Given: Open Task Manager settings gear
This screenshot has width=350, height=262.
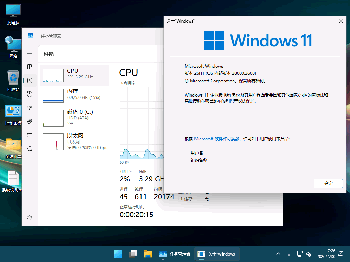Looking at the screenshot, I should coord(30,218).
